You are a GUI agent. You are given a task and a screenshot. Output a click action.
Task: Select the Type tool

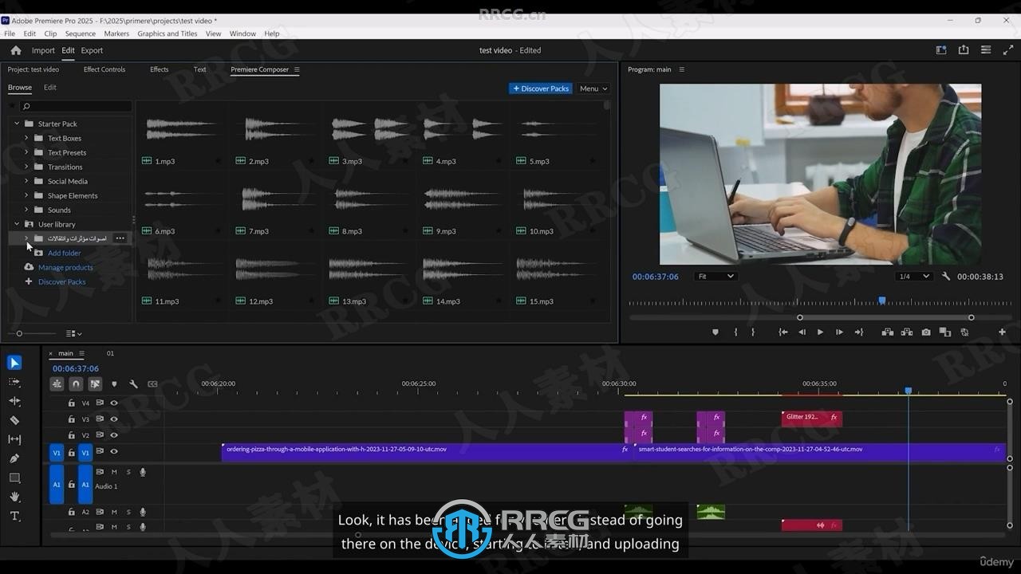tap(14, 516)
